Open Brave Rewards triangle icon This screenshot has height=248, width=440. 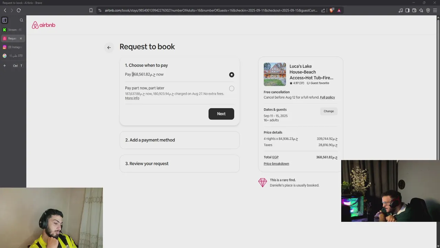(339, 10)
